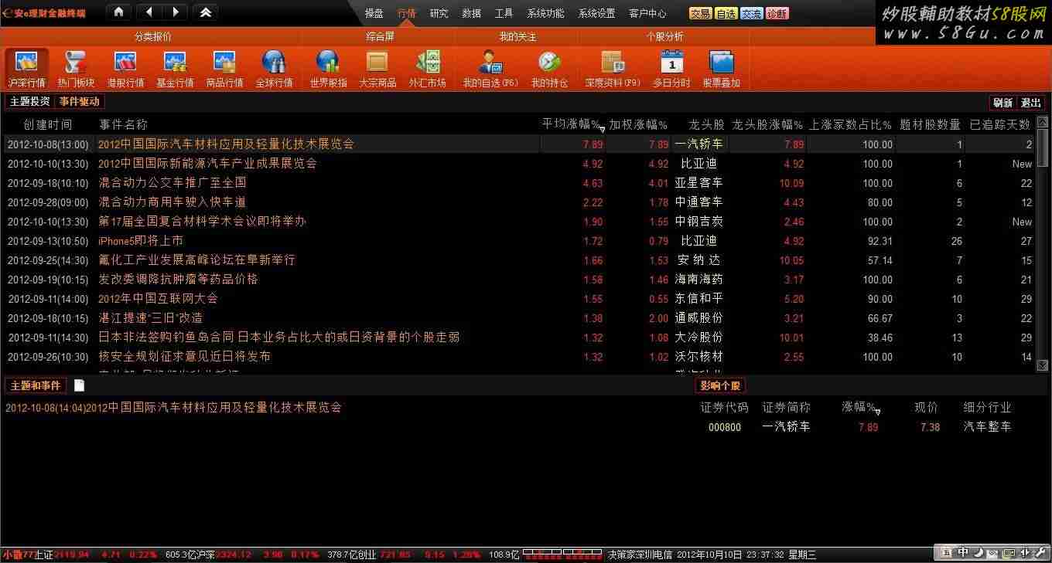This screenshot has height=563, width=1052.
Task: Sort by 龙头股涨幅% column header
Action: coord(767,124)
